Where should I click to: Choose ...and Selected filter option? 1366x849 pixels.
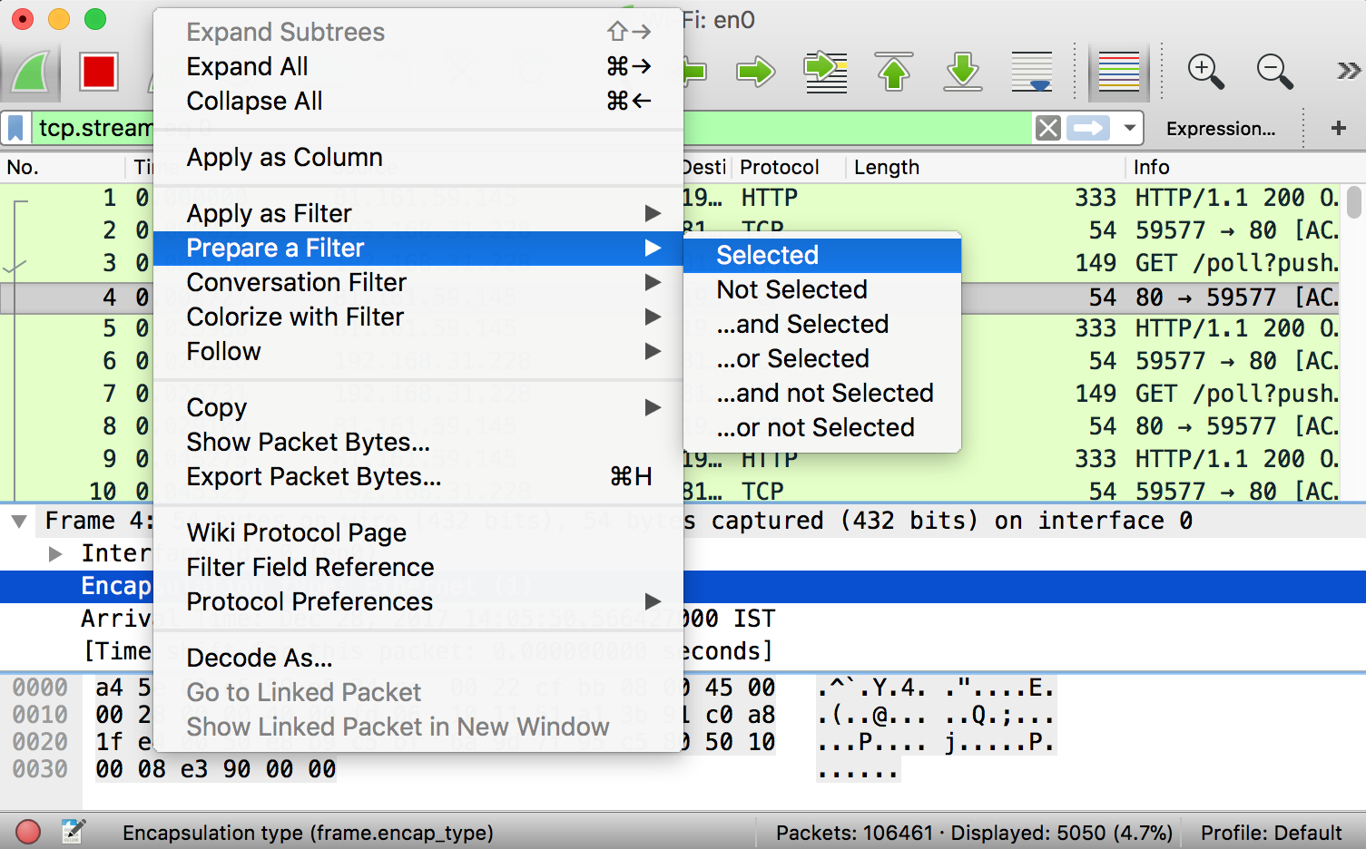[822, 325]
